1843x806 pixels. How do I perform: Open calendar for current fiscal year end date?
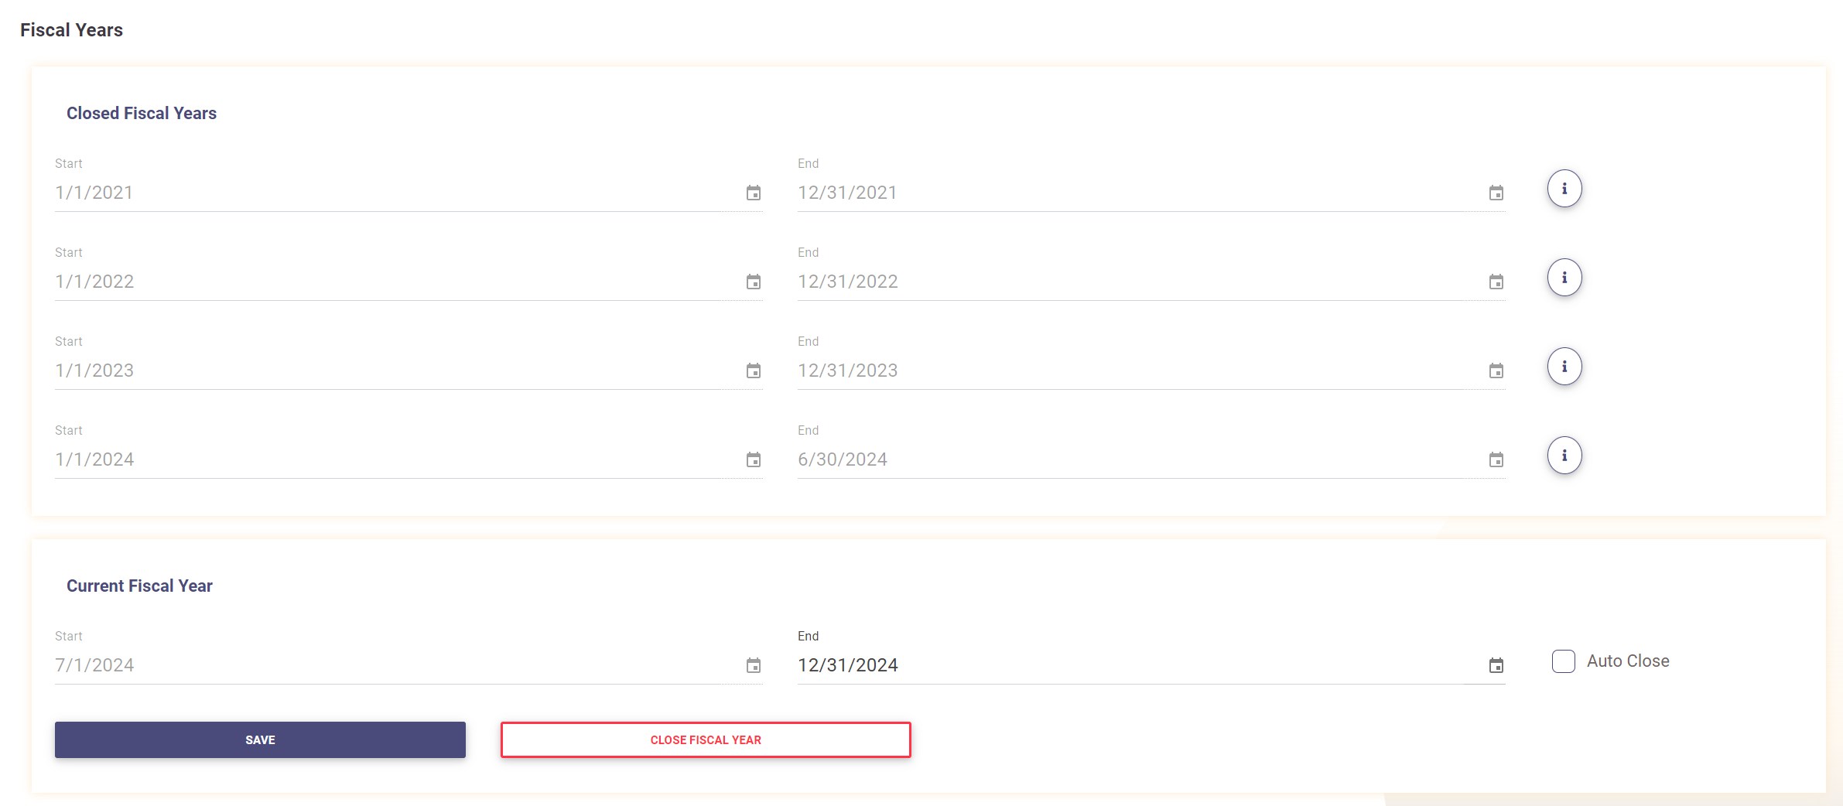pos(1496,665)
